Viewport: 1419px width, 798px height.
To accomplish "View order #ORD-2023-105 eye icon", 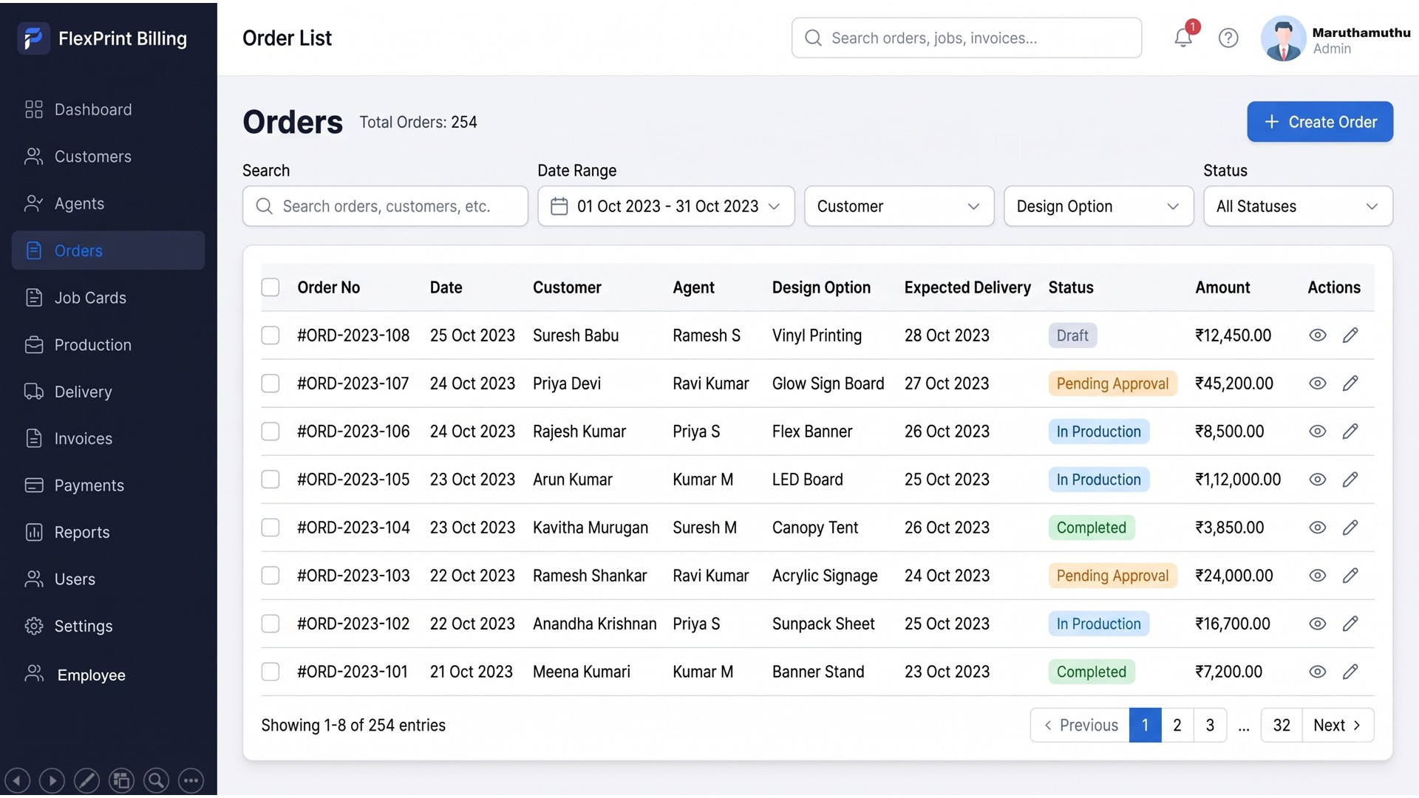I will (1318, 480).
